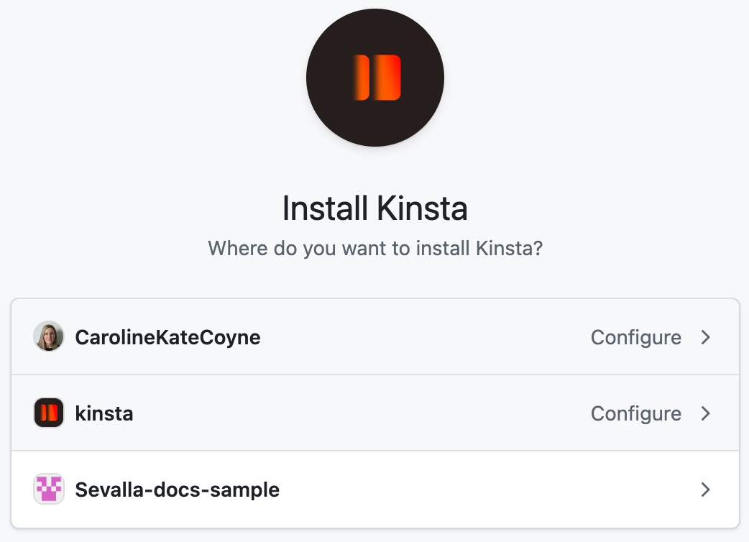Select the circular Kinsta brand mark
The image size is (749, 542).
[374, 78]
